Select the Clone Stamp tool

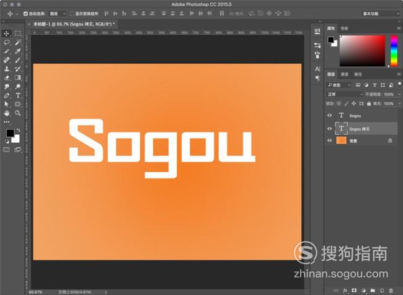6,69
